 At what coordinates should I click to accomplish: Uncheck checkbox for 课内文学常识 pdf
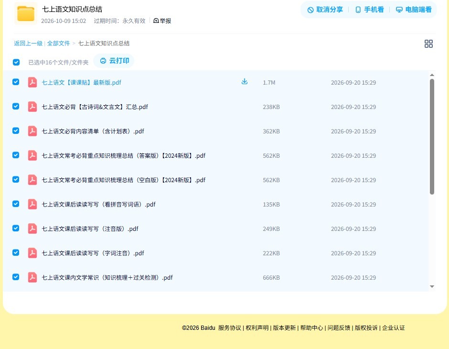tap(16, 277)
